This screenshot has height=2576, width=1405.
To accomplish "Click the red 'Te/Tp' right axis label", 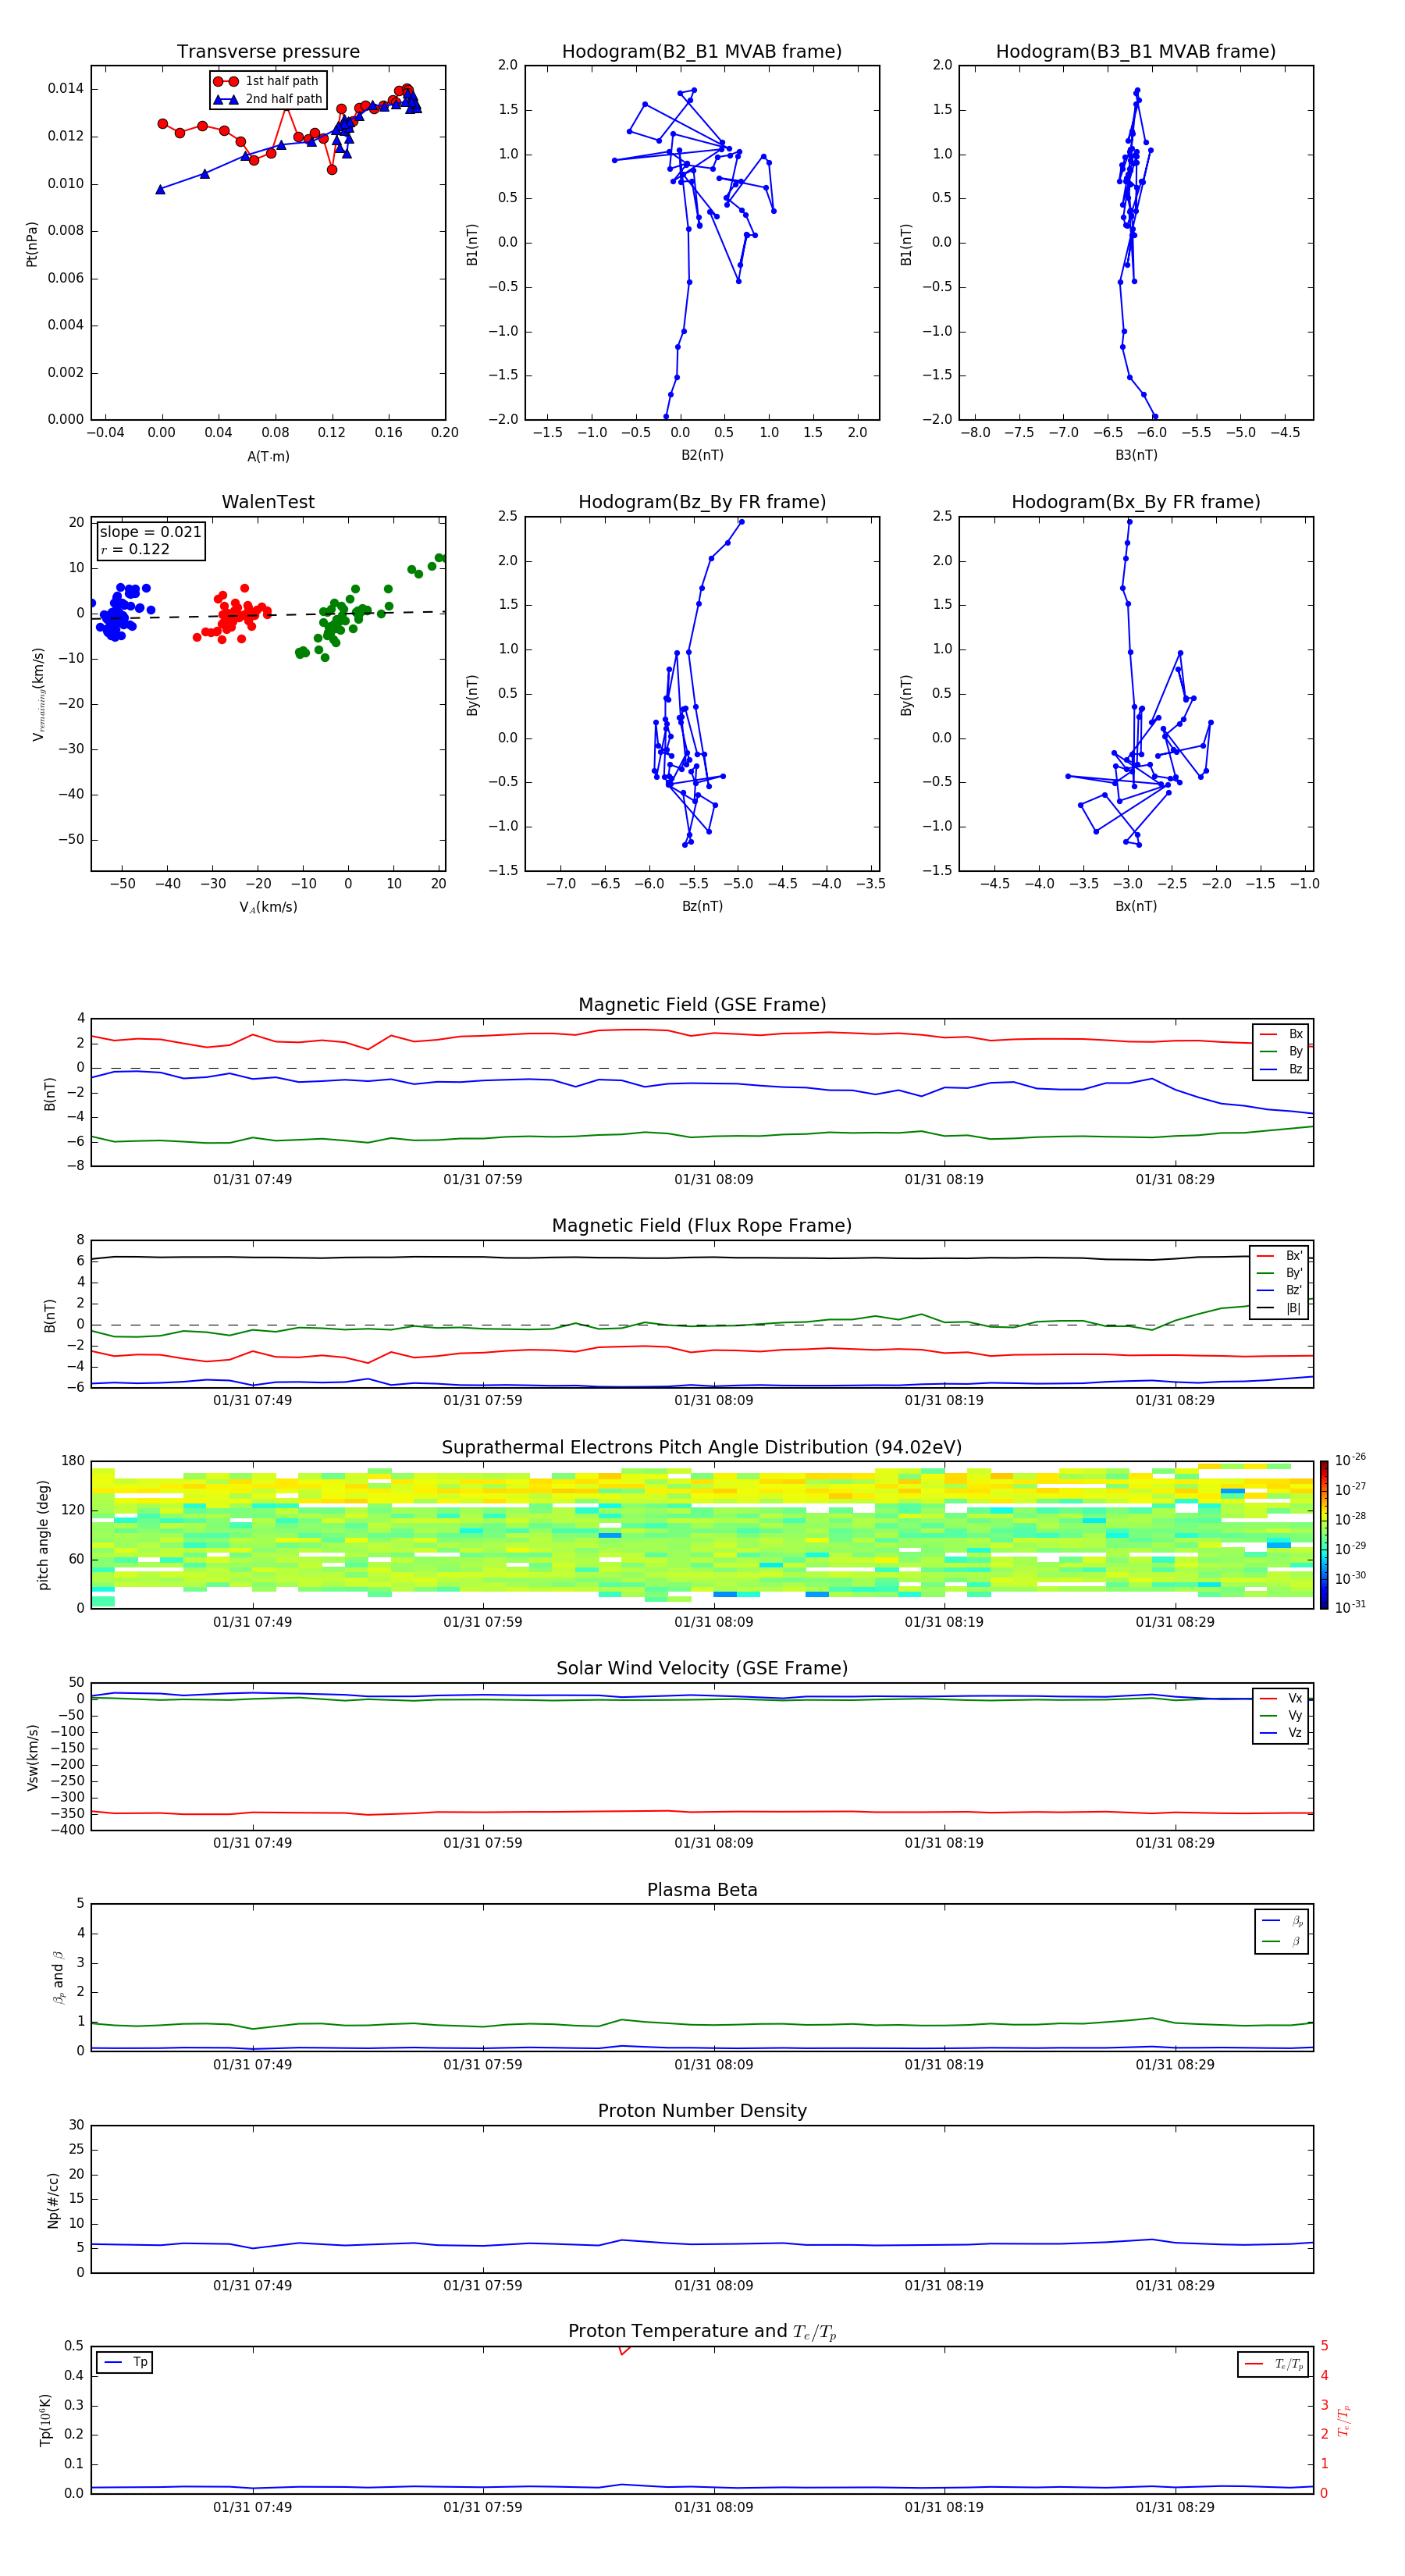I will (x=1344, y=2421).
